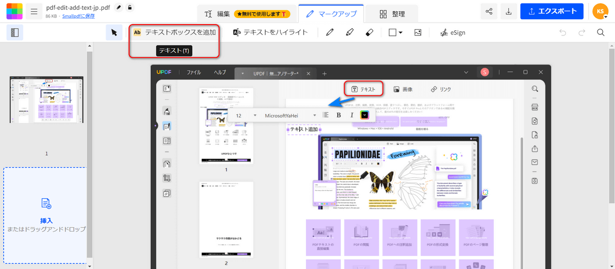Screen dimensions: 615x269
Task: Select the page 1 thumbnail in the Smallpdf sidebar
Action: click(x=47, y=99)
